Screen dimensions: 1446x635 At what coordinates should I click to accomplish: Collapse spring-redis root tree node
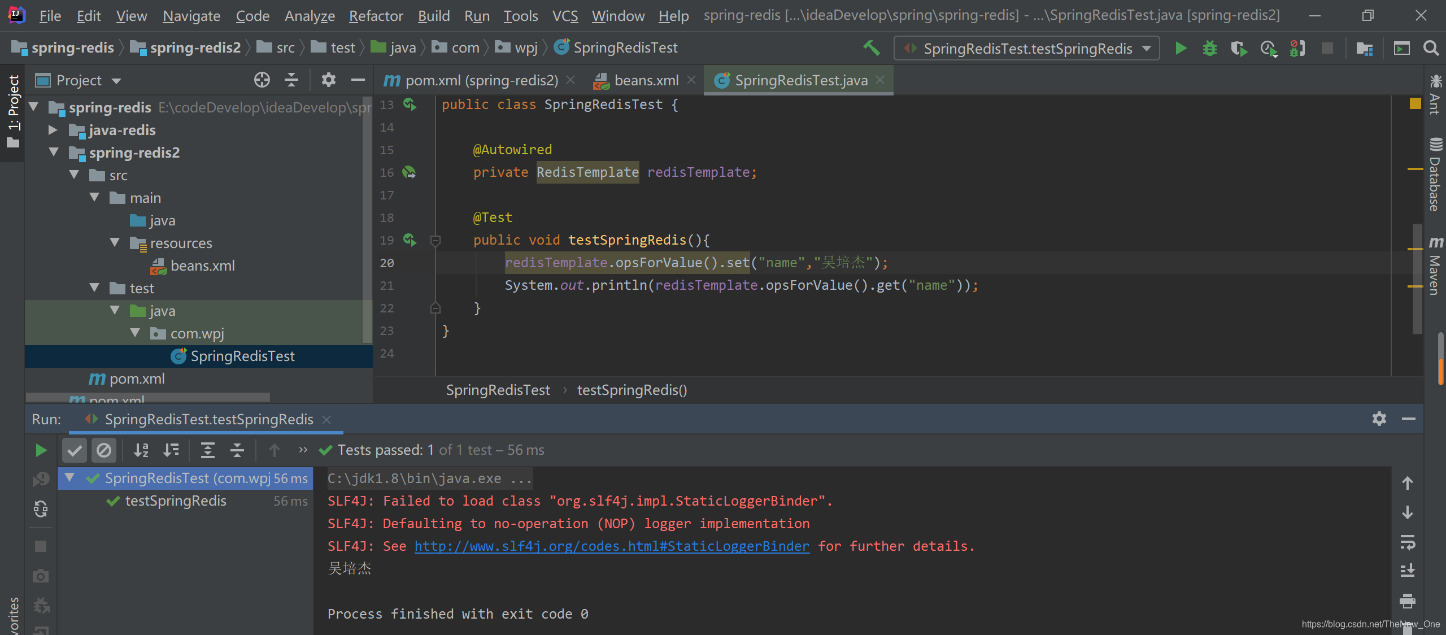[x=34, y=107]
